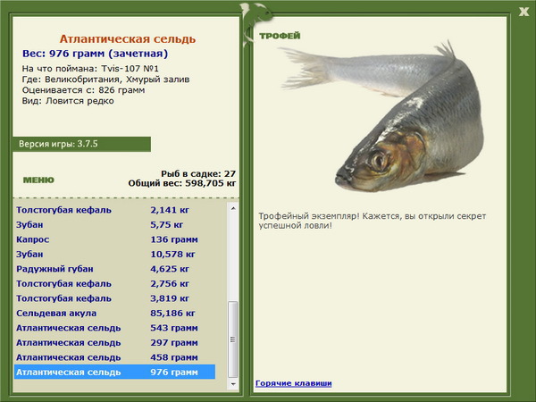Open the Горячие клавиши link
This screenshot has width=536, height=402.
point(294,383)
